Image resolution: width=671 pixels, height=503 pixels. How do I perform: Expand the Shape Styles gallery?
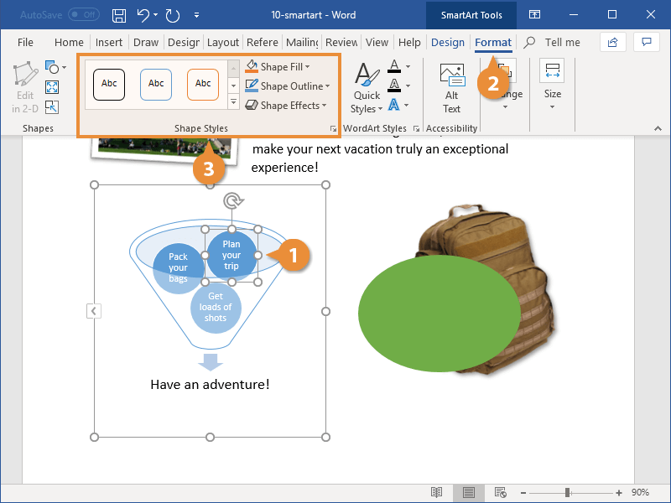click(235, 101)
